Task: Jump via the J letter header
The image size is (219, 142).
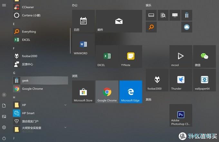Action: [14, 138]
